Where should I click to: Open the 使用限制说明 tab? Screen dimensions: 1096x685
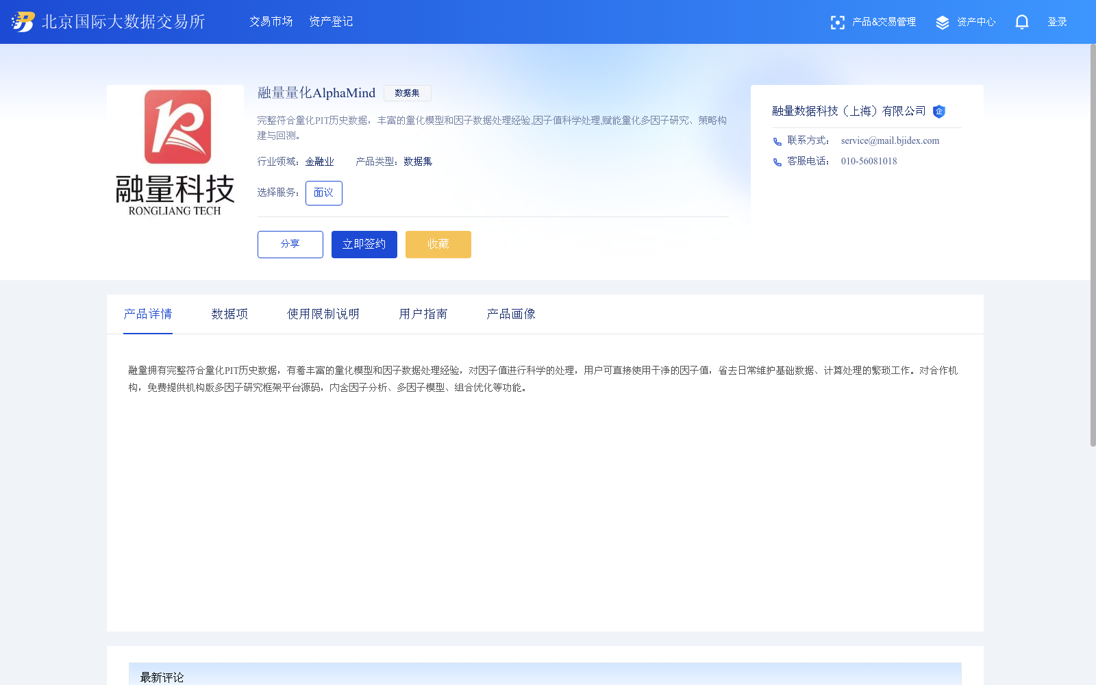[x=323, y=314]
